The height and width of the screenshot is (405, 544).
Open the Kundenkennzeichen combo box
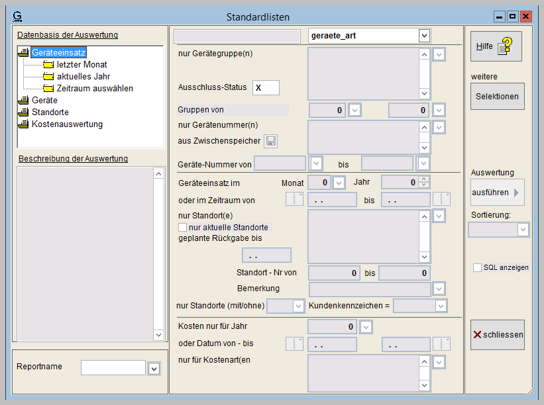pyautogui.click(x=441, y=306)
